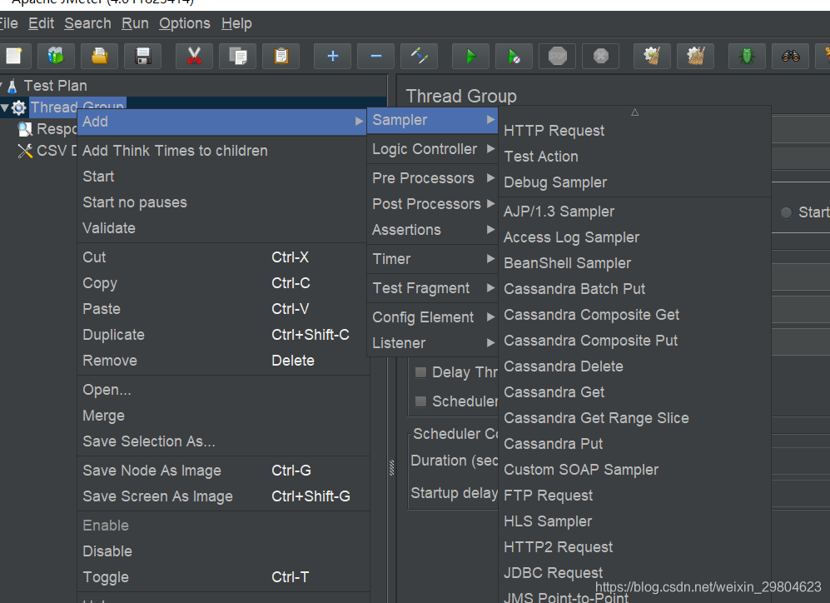Expand the Add submenu arrow
This screenshot has width=830, height=603.
tap(360, 122)
